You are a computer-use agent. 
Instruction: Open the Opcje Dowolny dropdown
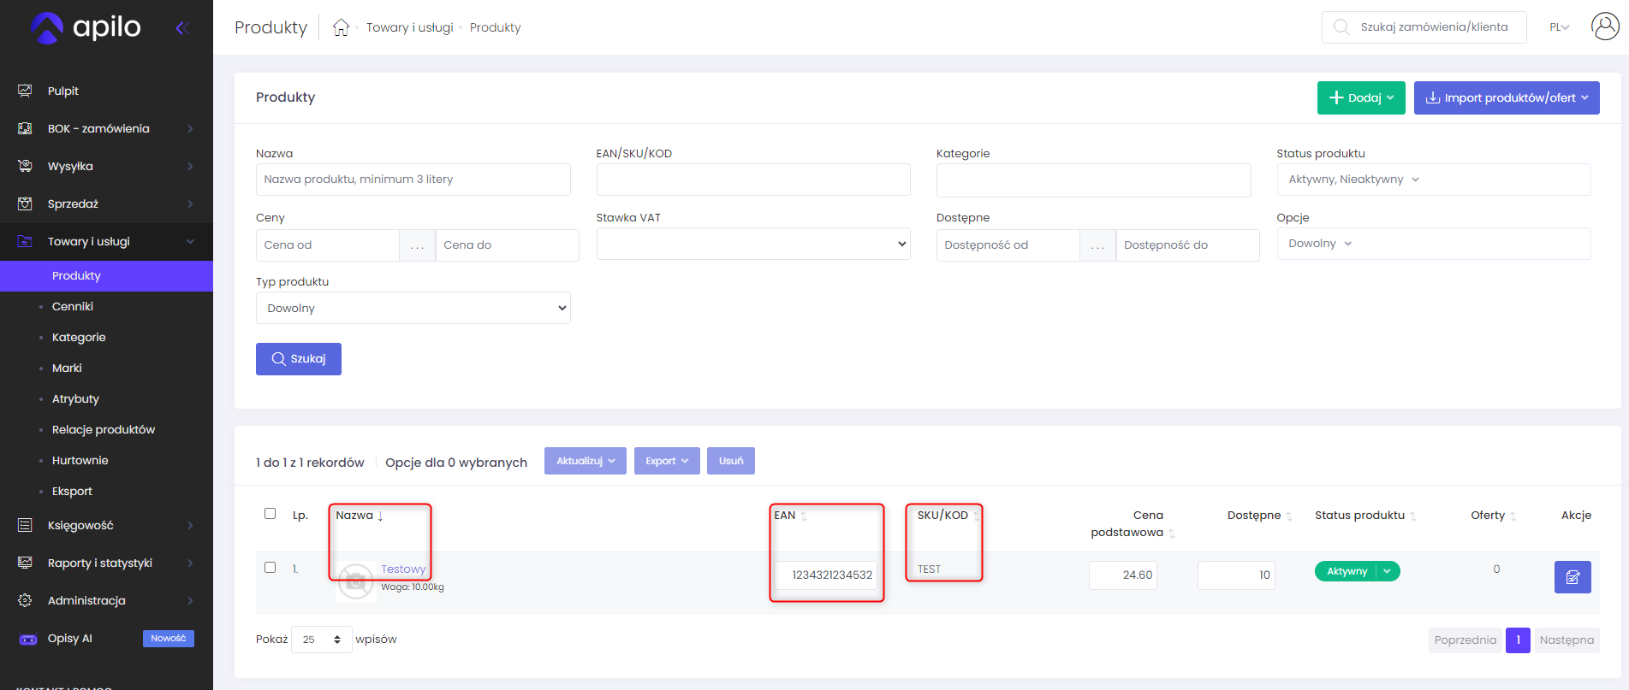tap(1434, 244)
